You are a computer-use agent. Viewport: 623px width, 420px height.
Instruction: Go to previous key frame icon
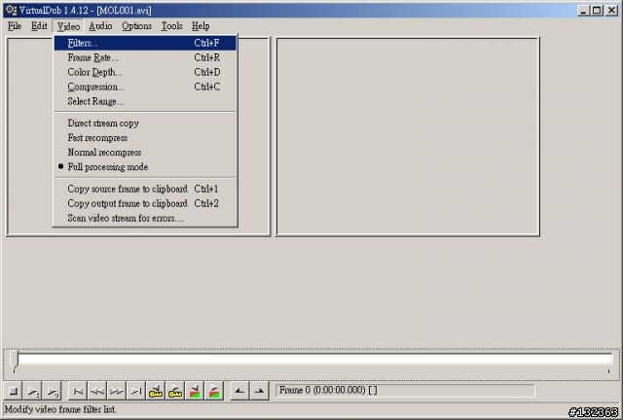pos(156,391)
